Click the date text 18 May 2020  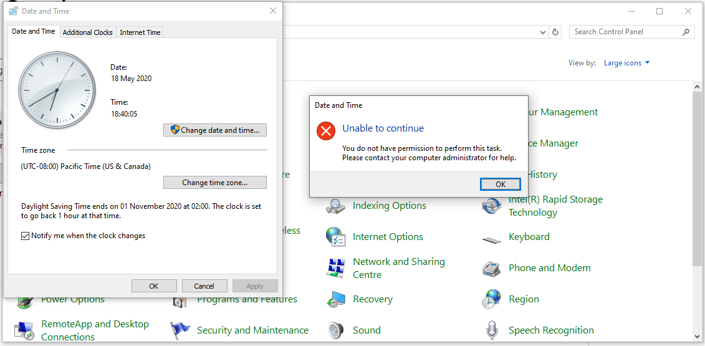[x=132, y=79]
